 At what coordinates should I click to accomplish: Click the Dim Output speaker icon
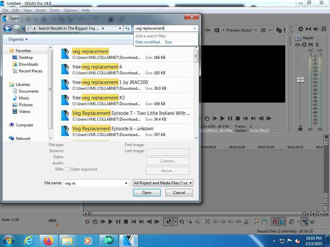(x=316, y=29)
